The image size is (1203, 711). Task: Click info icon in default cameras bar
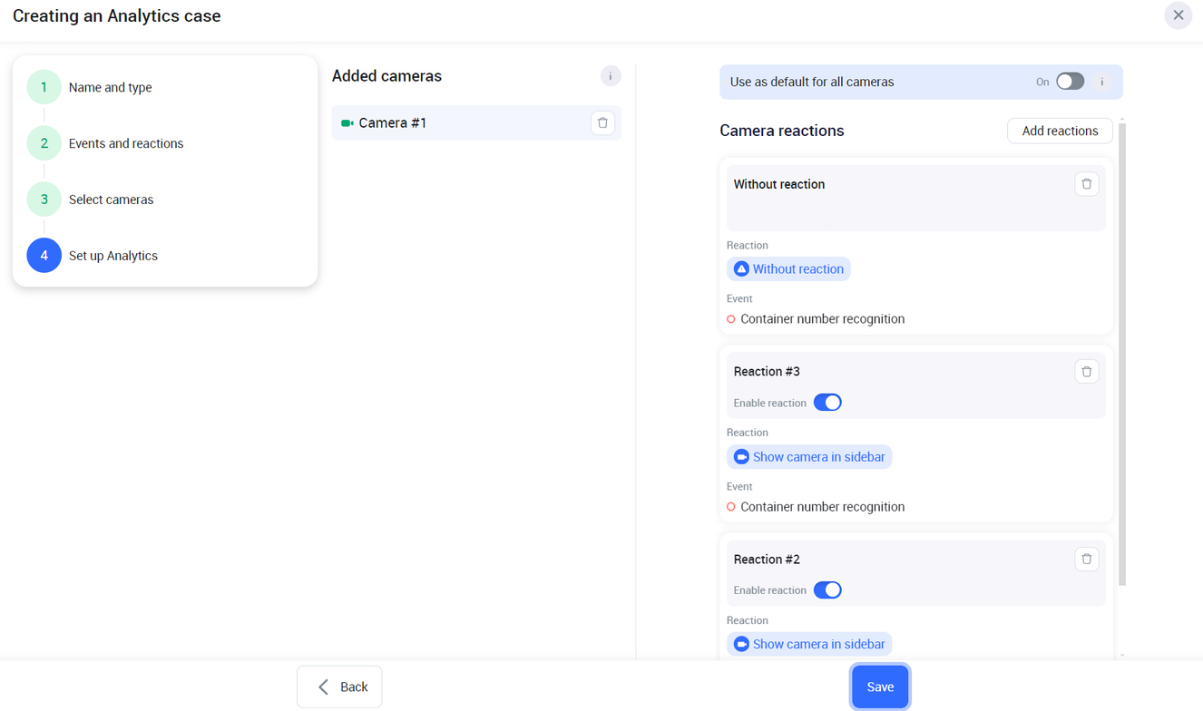1102,82
